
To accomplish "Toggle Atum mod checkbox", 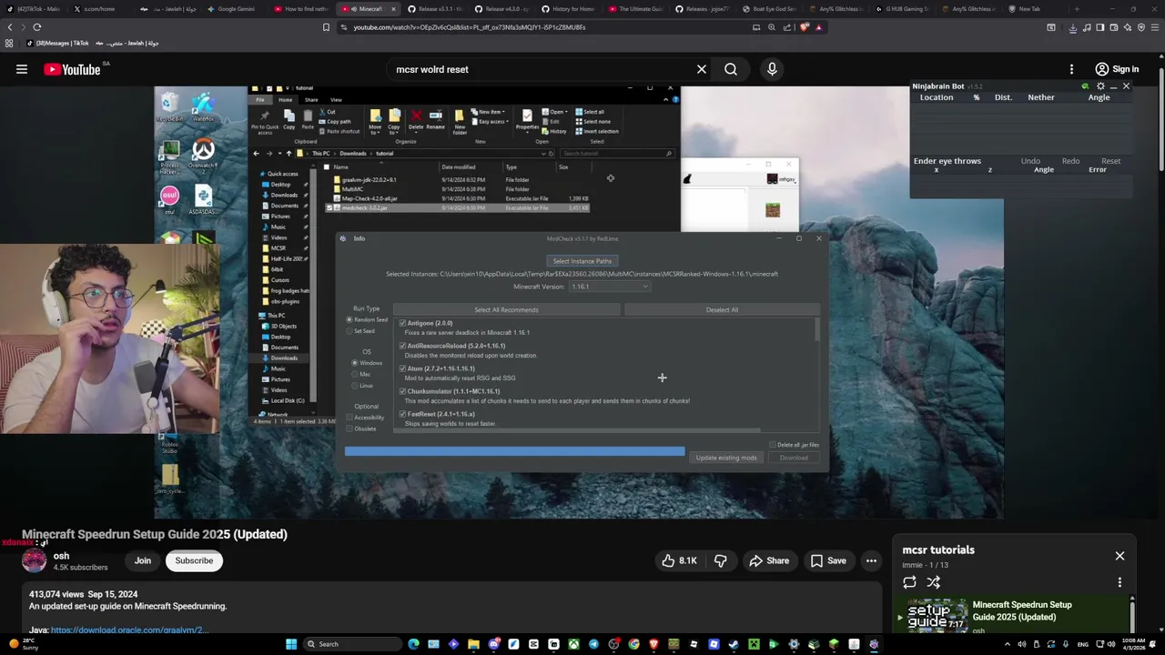I will [402, 368].
